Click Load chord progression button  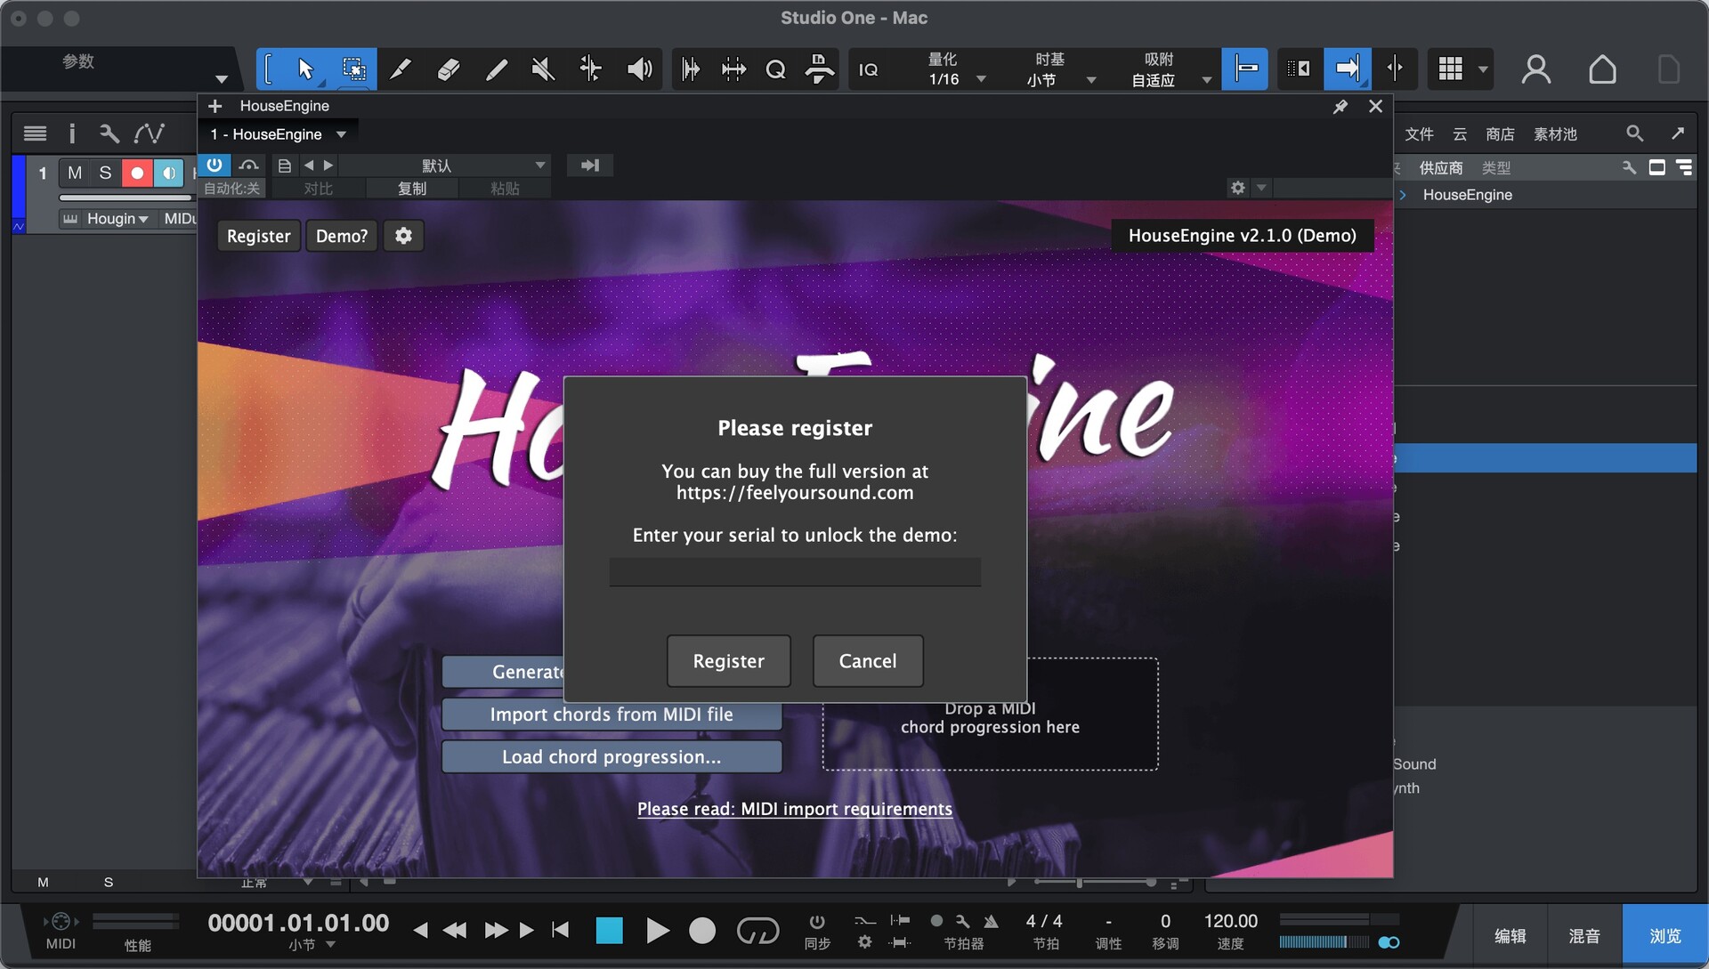coord(612,757)
